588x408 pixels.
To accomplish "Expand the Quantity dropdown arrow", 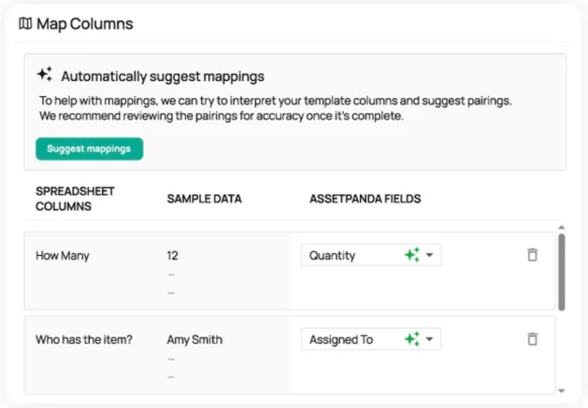I will (x=430, y=255).
